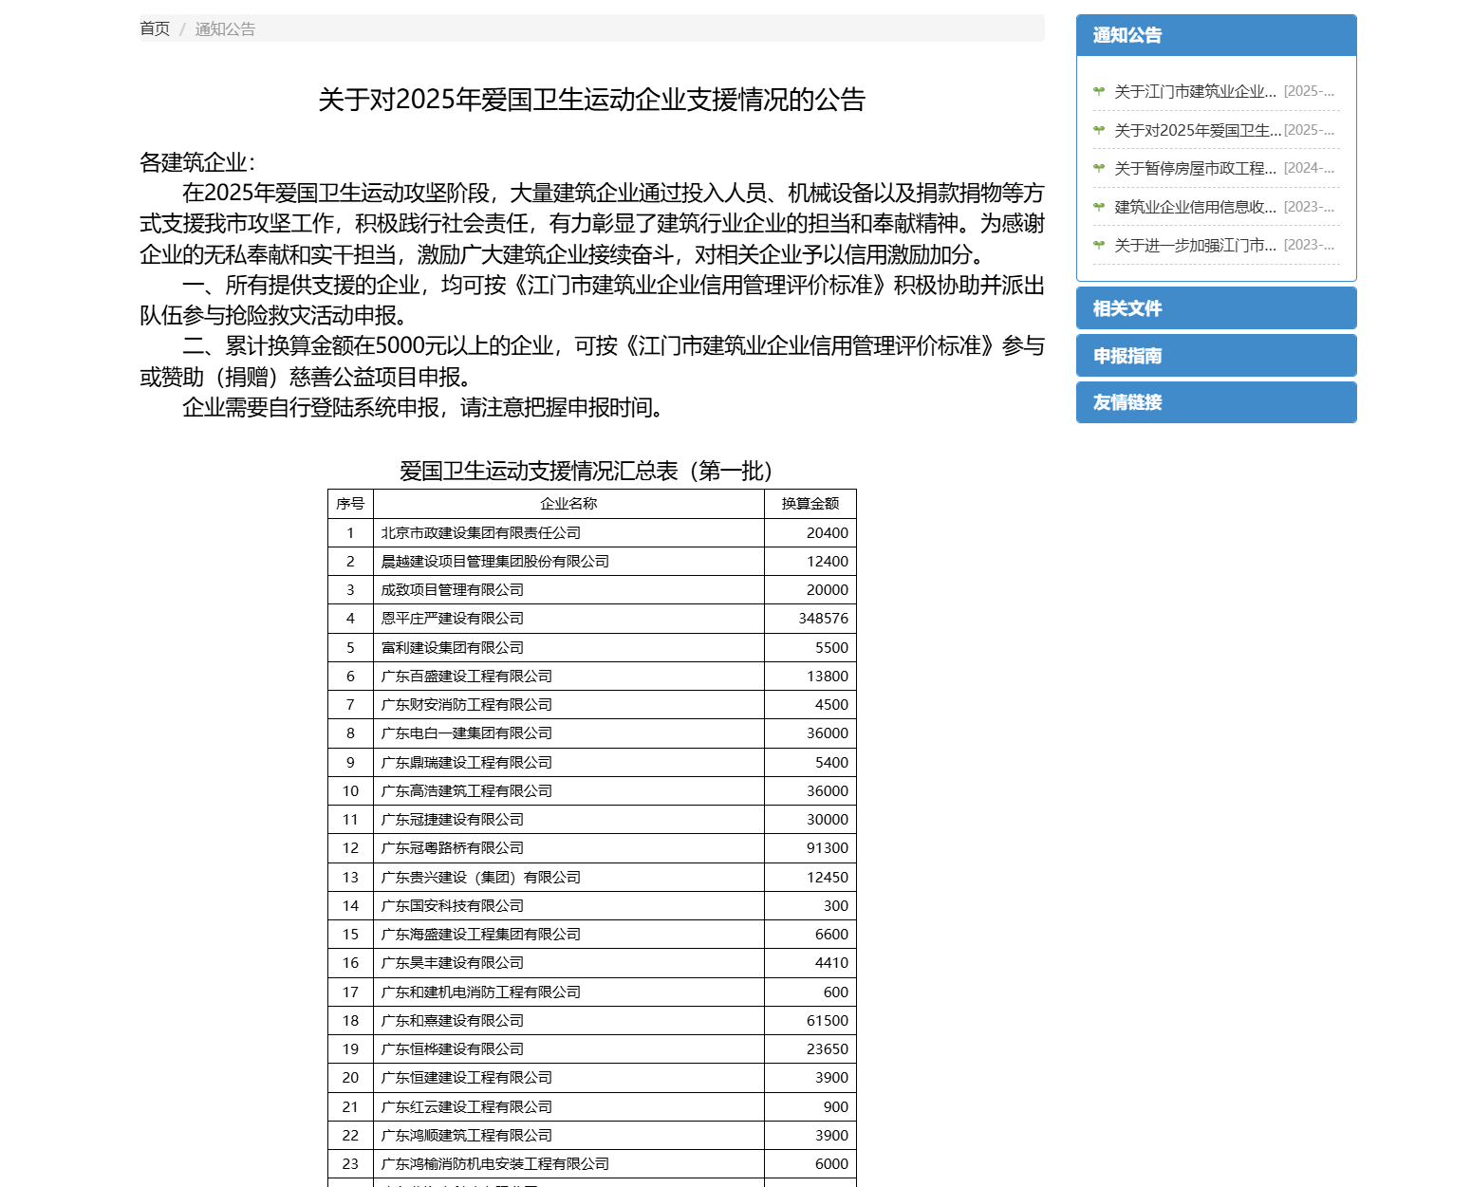Click the 企业名称 table column header

(568, 504)
